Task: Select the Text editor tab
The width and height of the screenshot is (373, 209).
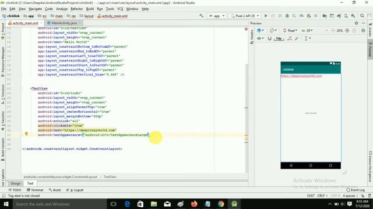Action: pyautogui.click(x=30, y=183)
